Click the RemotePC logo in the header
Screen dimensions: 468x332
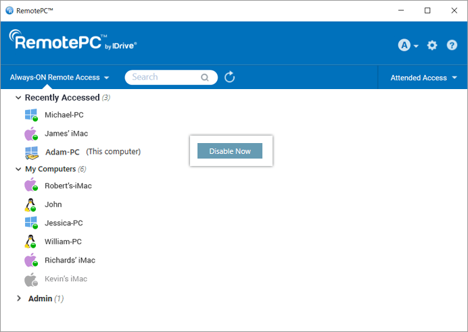click(73, 40)
